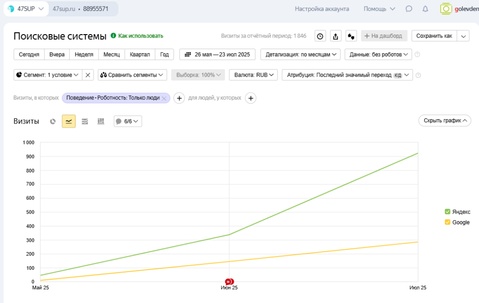Collapse chart with 'Скрыть график' button

(444, 121)
